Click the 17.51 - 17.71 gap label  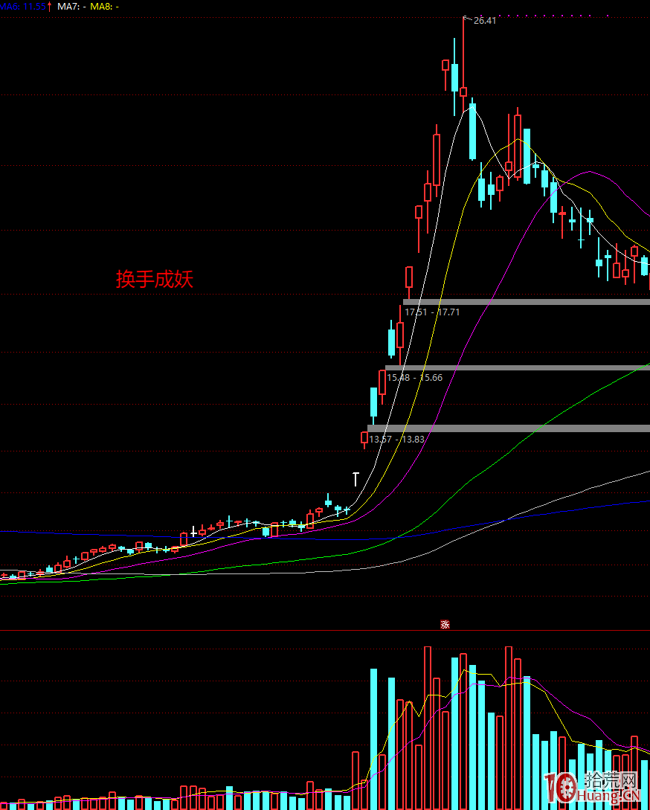pyautogui.click(x=432, y=312)
